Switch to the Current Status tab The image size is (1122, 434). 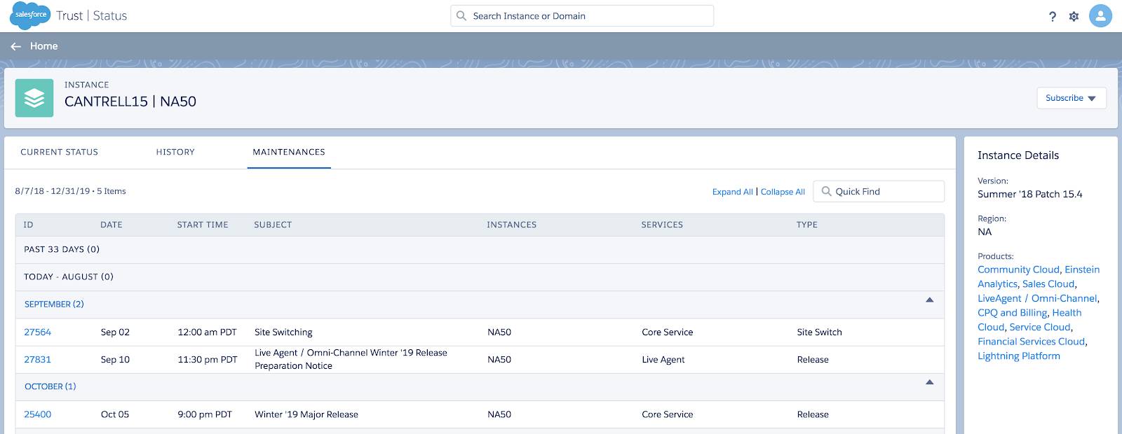(60, 152)
